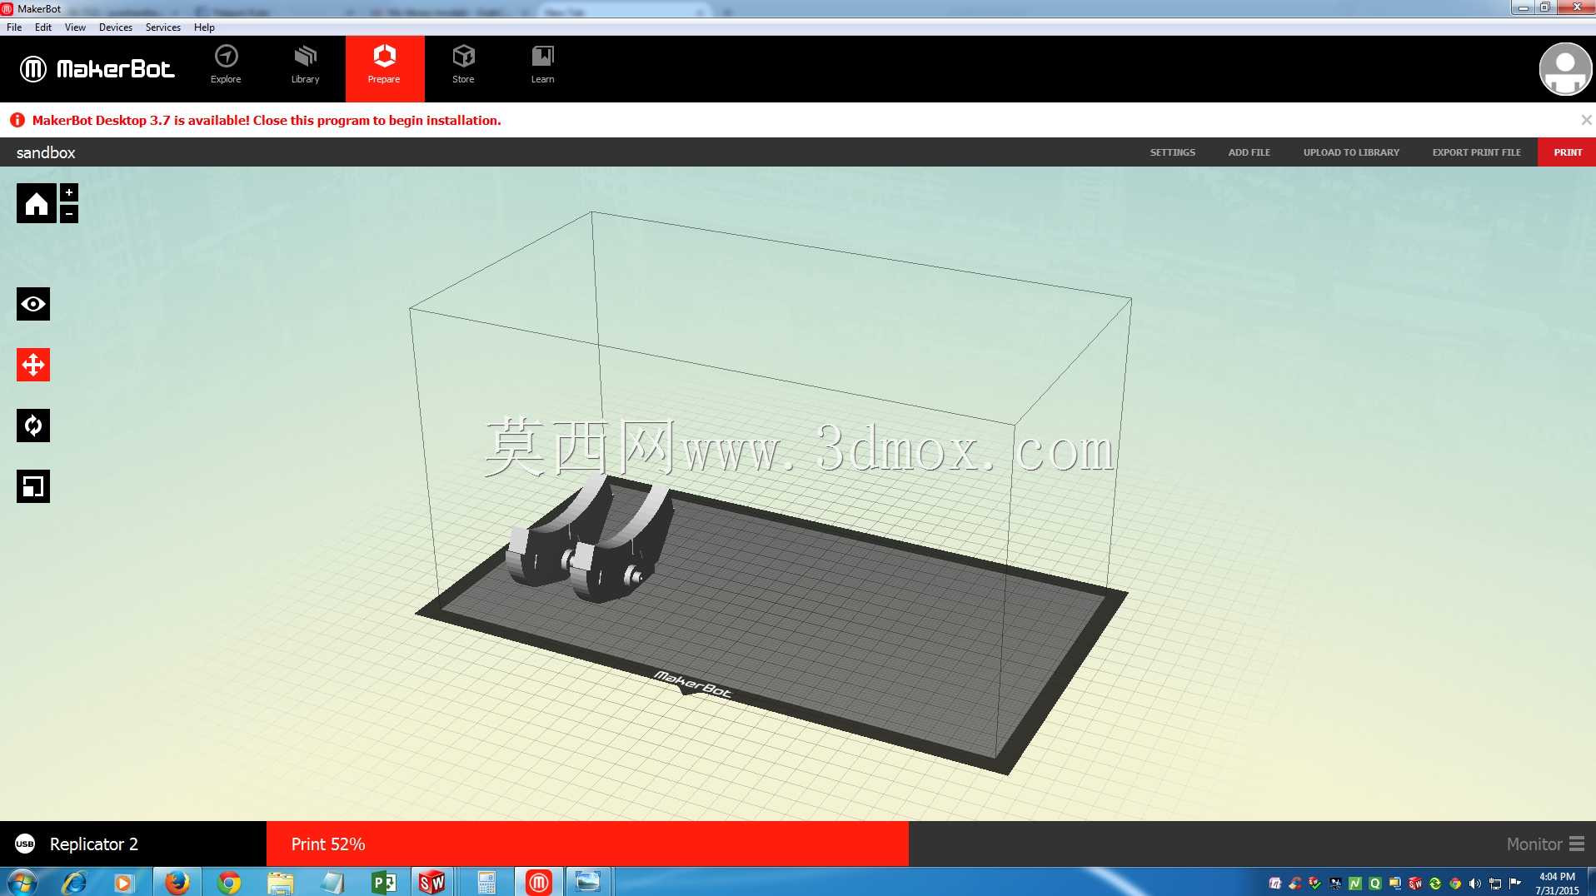Click the red PRINT button
This screenshot has height=896, width=1596.
1567,152
